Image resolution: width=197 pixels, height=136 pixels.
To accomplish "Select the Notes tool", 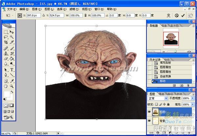I will [x=6, y=81].
